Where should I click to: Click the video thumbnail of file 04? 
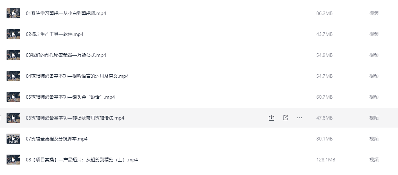(x=13, y=76)
